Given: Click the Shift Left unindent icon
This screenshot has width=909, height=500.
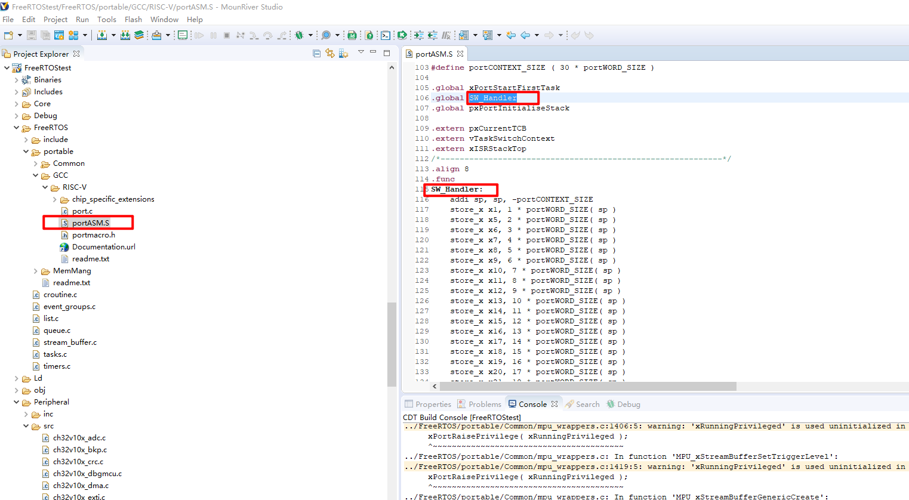Looking at the screenshot, I should (x=432, y=35).
